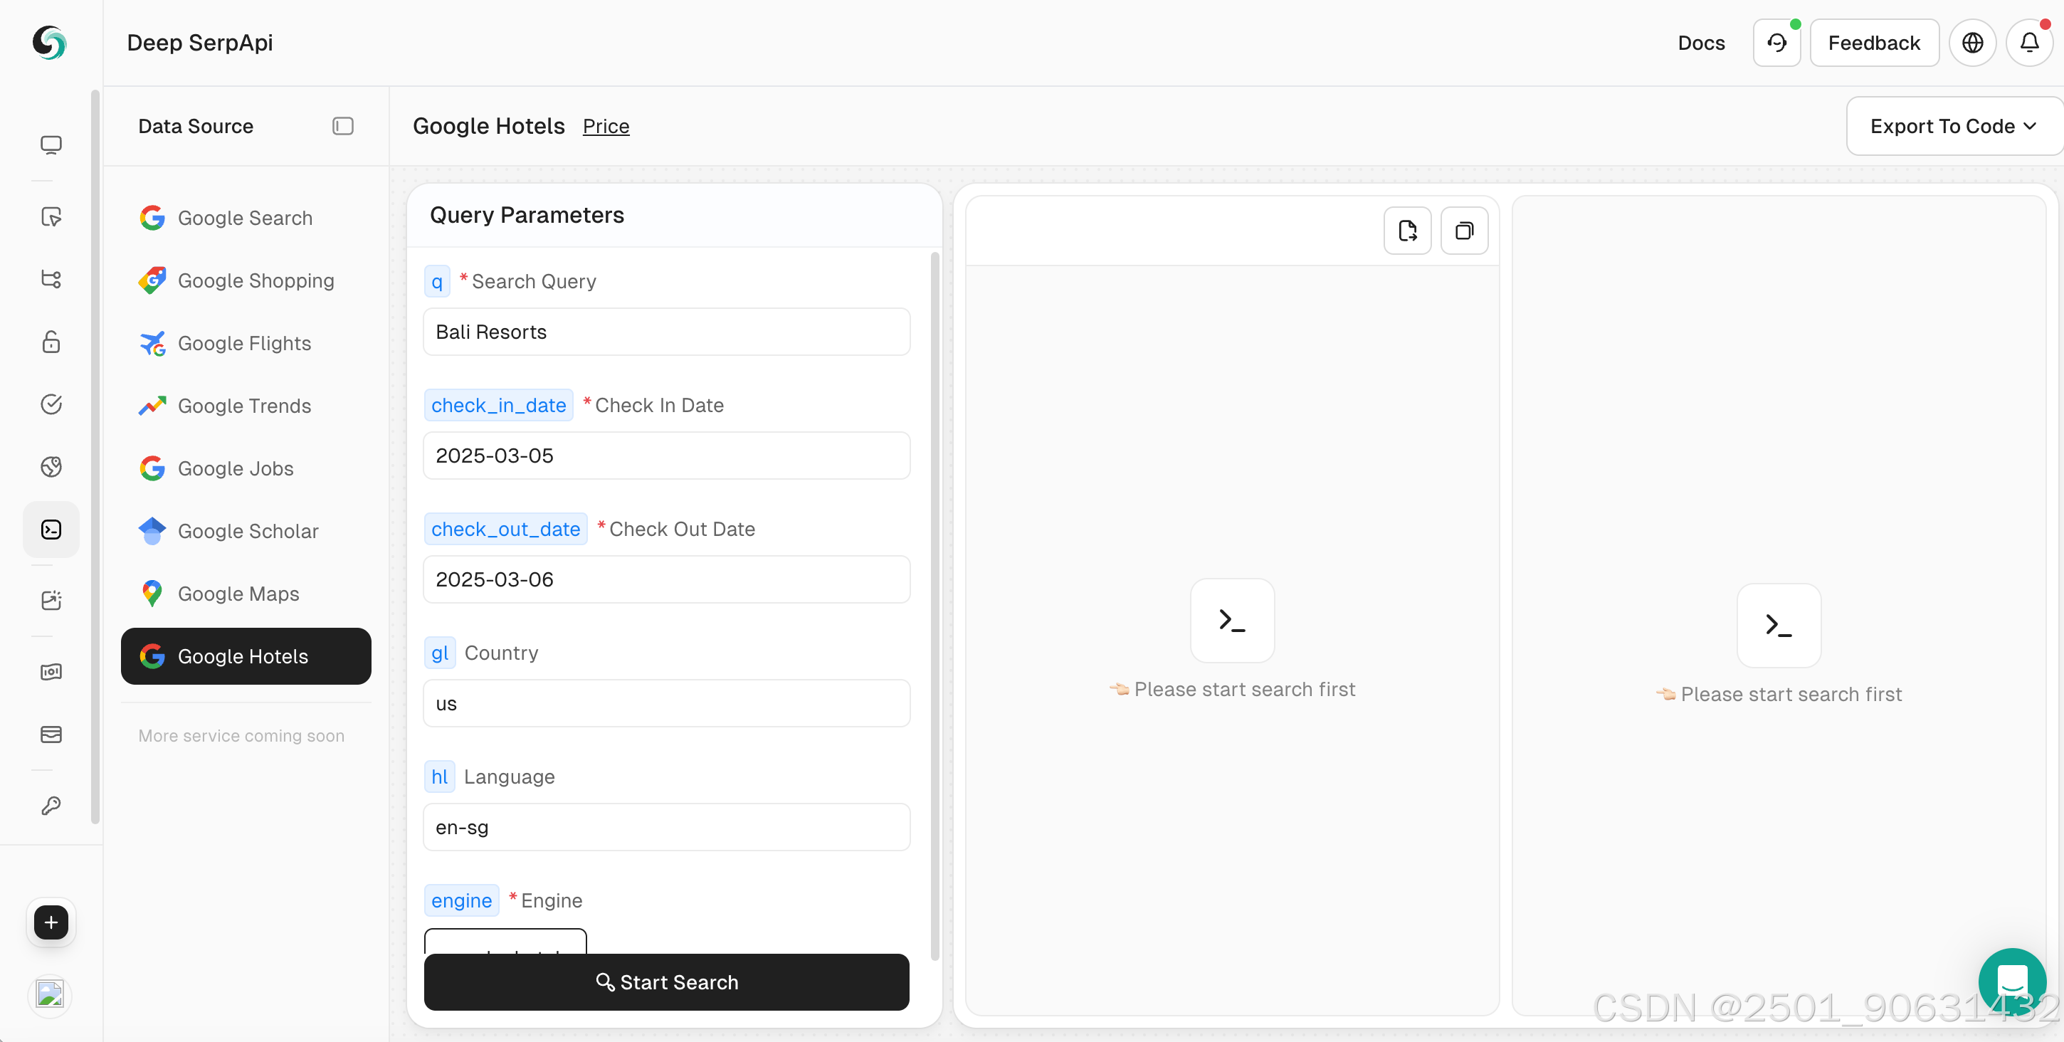The height and width of the screenshot is (1042, 2064).
Task: Open the API key icon in the sidebar
Action: click(x=51, y=806)
